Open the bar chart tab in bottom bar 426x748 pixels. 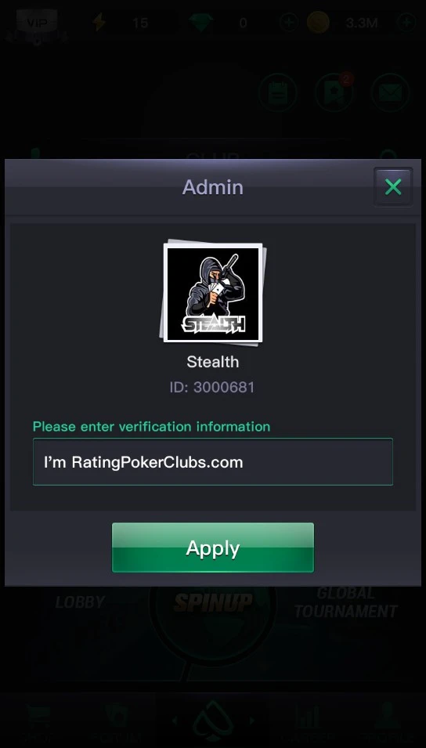[308, 725]
